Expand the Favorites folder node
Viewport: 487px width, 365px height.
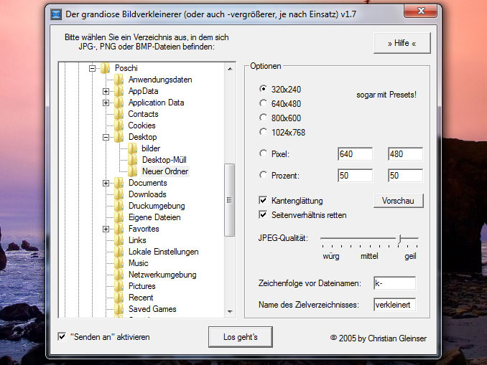click(x=106, y=229)
